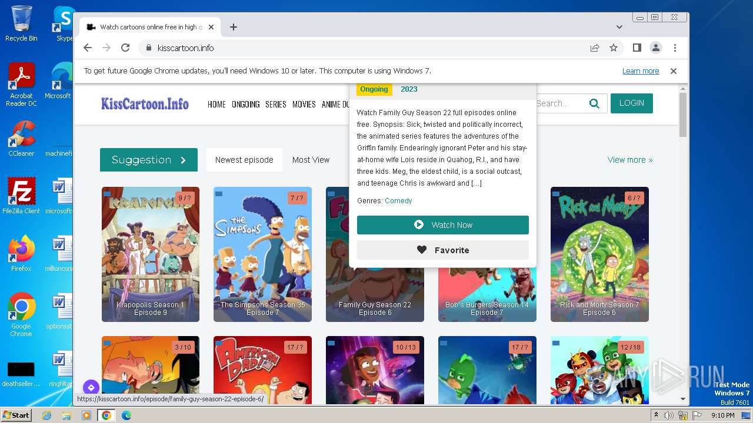Open thumbnail with 10 / 13 badge
753x423 pixels.
pyautogui.click(x=375, y=370)
